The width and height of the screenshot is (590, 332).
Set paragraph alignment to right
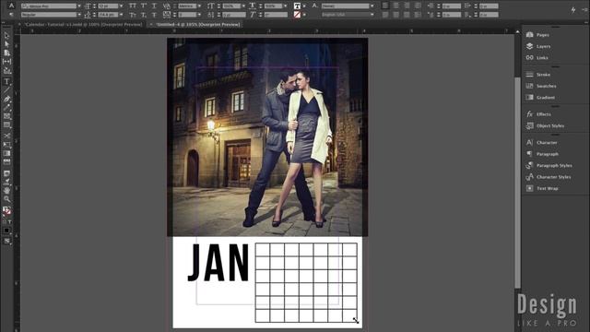click(407, 6)
